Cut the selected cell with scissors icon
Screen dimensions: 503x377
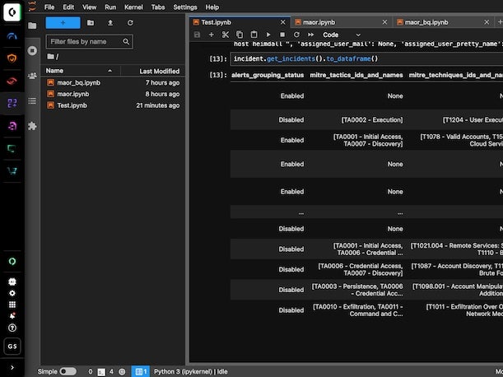point(225,35)
